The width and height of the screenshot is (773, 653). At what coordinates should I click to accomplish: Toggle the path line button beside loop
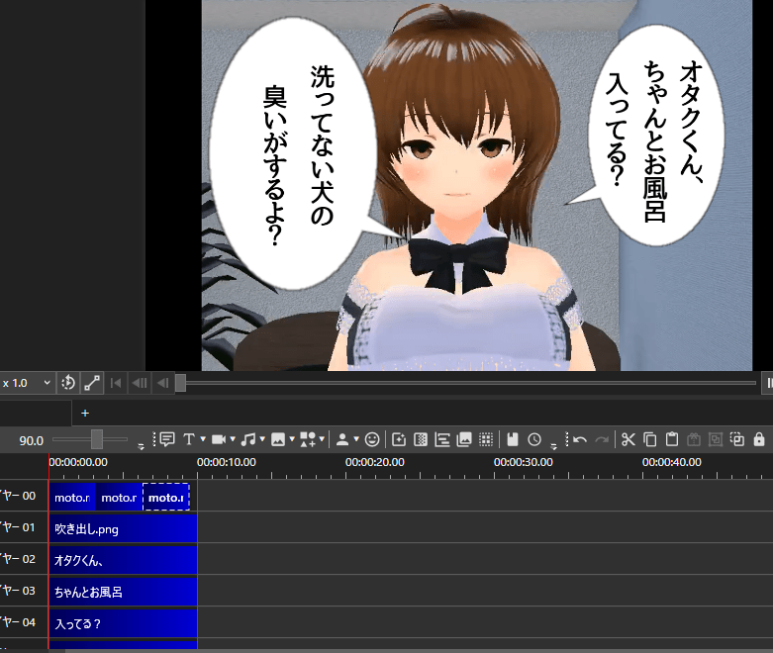pyautogui.click(x=91, y=383)
